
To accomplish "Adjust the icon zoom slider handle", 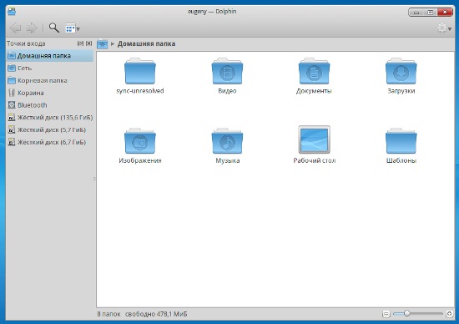I will tap(406, 313).
